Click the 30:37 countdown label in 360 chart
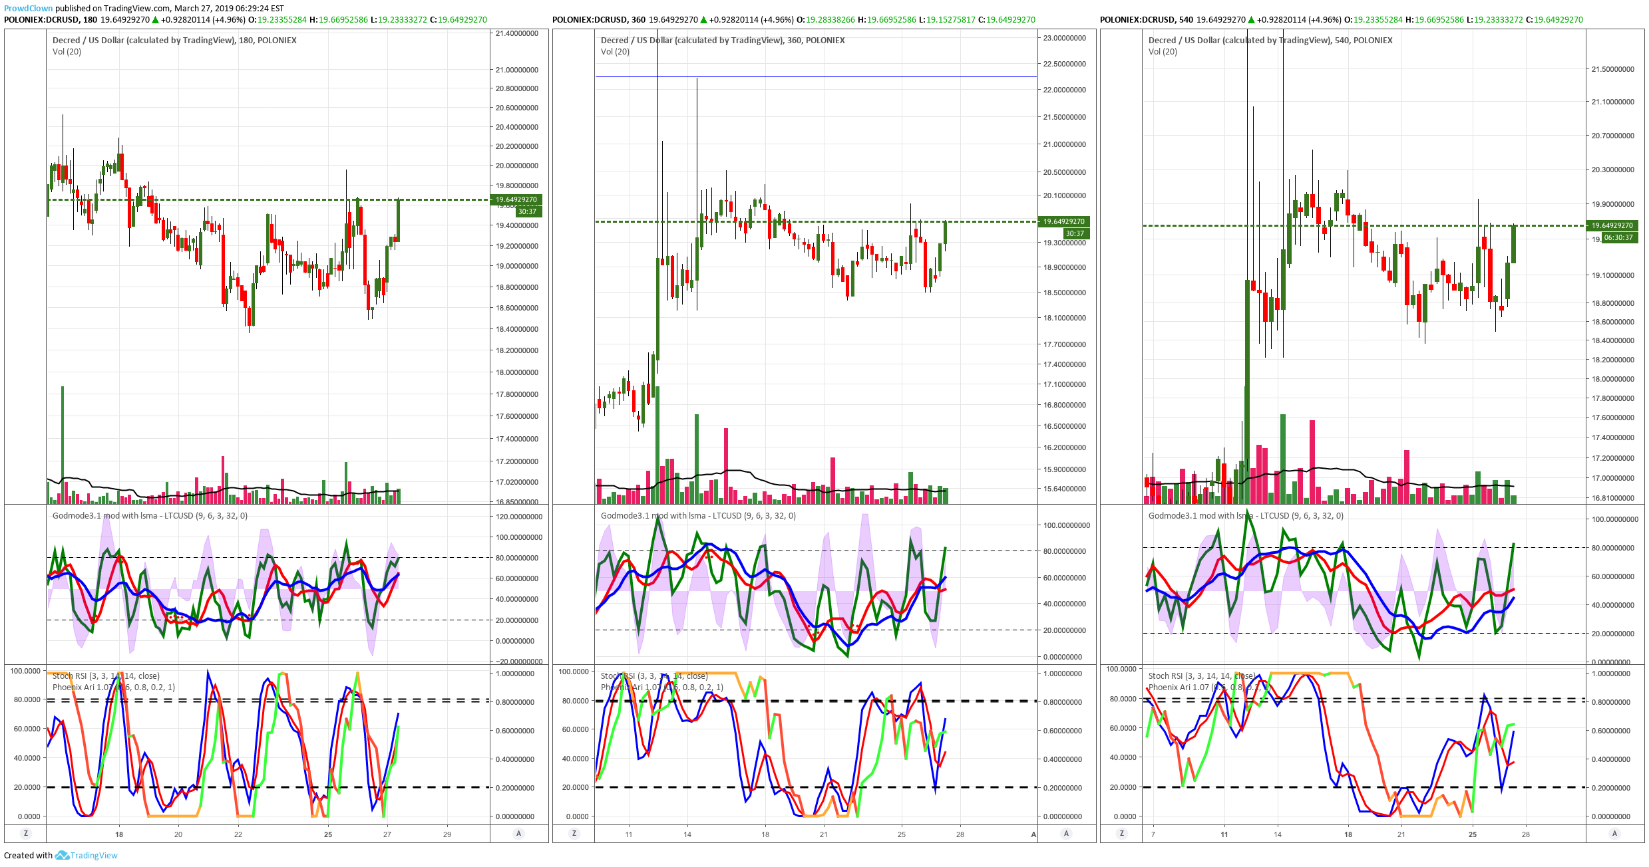 coord(1076,233)
